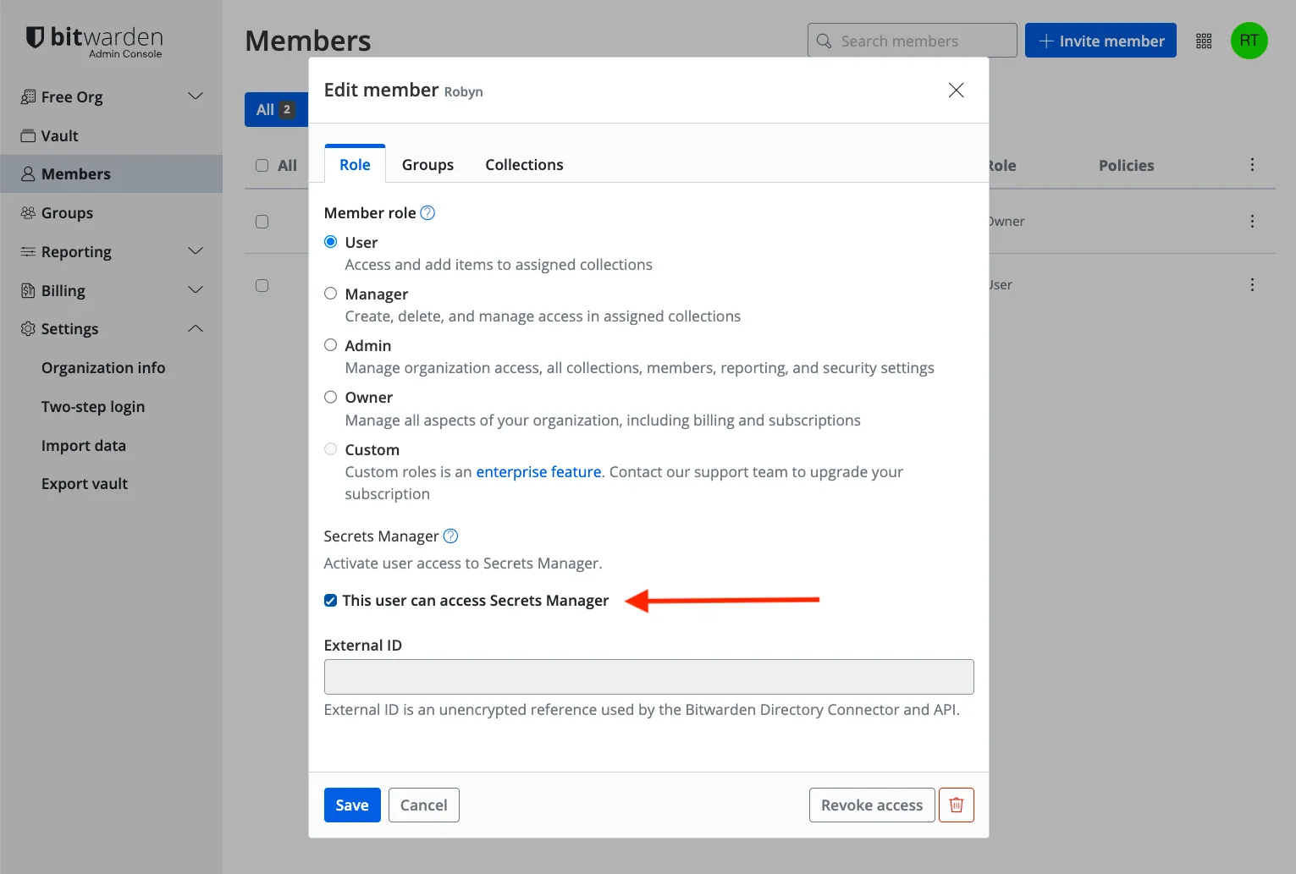The image size is (1296, 874).
Task: Expand the Reporting section
Action: point(196,251)
